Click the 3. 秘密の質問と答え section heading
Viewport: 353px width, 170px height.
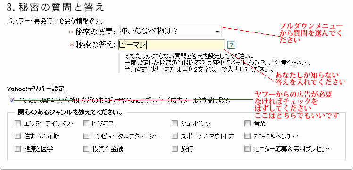55,7
